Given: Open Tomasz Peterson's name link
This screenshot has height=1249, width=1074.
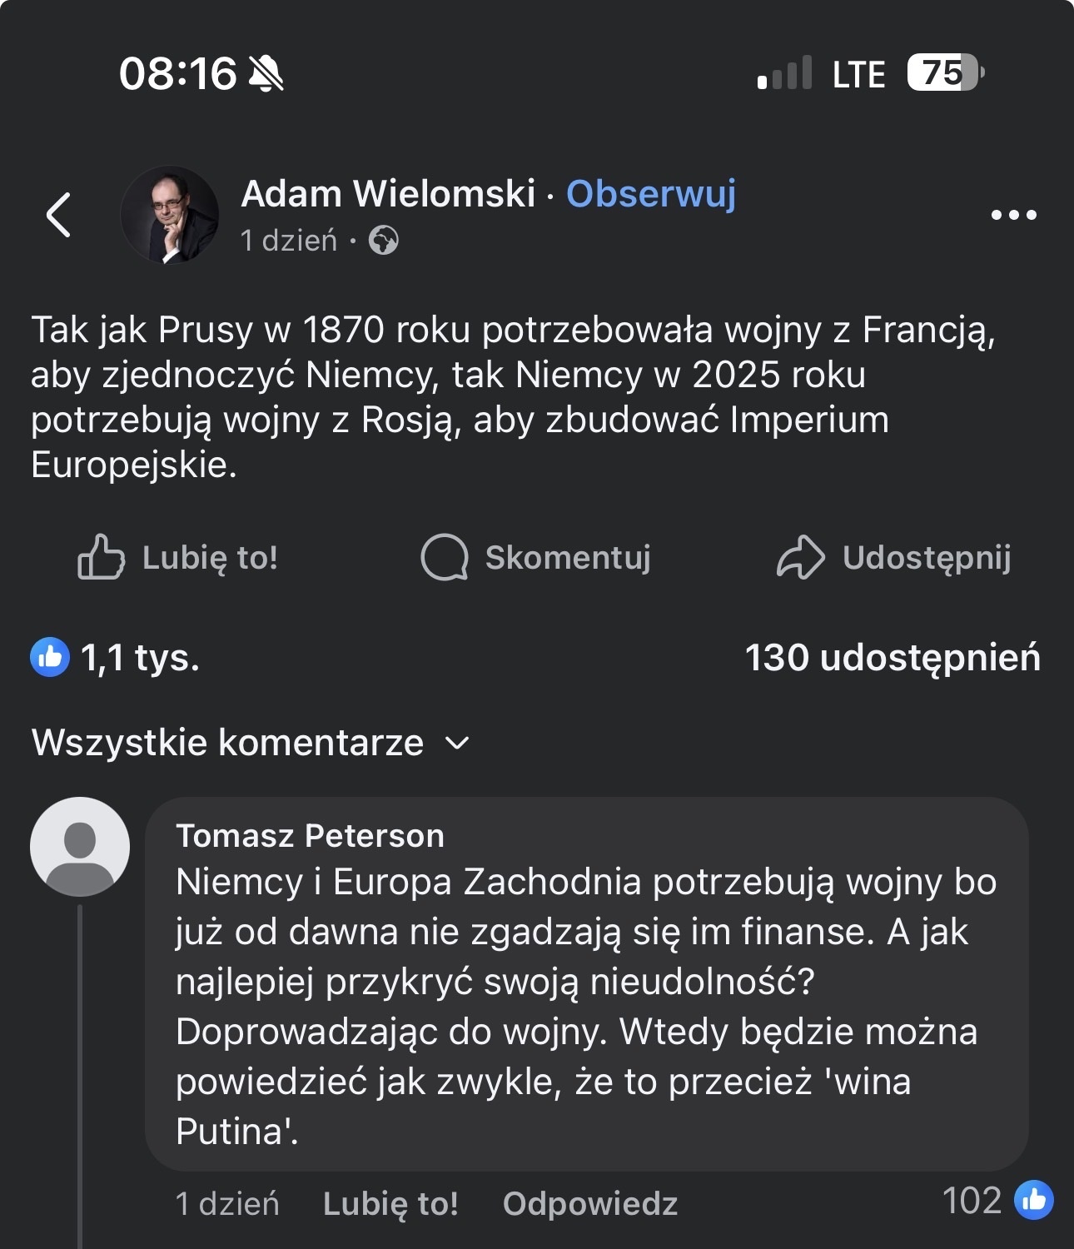Looking at the screenshot, I should pos(310,835).
